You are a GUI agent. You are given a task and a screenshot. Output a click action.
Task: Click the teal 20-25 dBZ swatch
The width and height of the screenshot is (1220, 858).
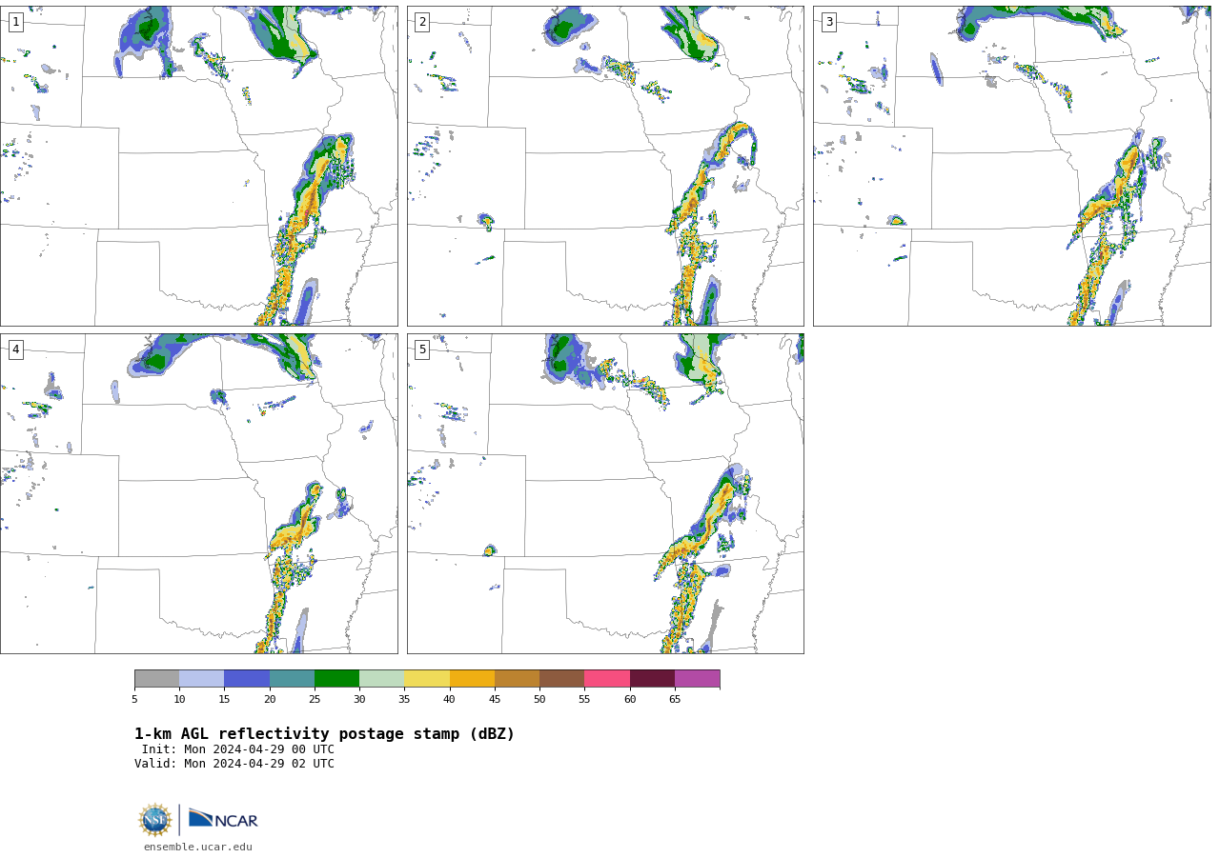point(292,679)
